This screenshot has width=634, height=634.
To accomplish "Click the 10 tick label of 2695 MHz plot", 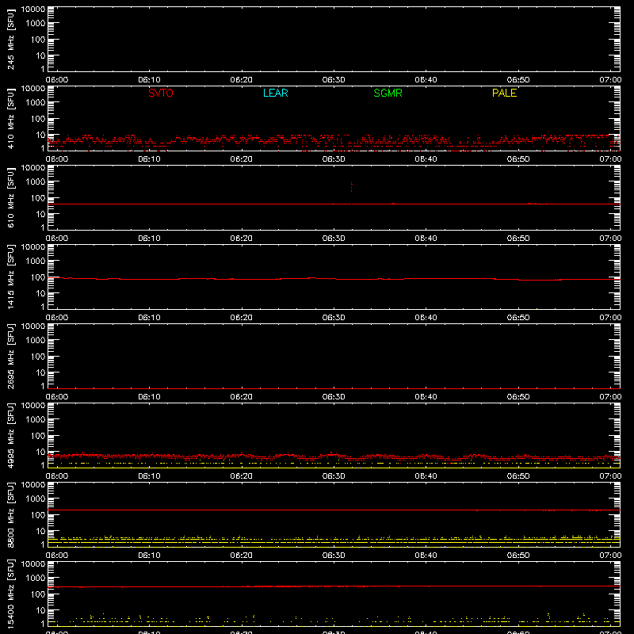I will pos(40,372).
